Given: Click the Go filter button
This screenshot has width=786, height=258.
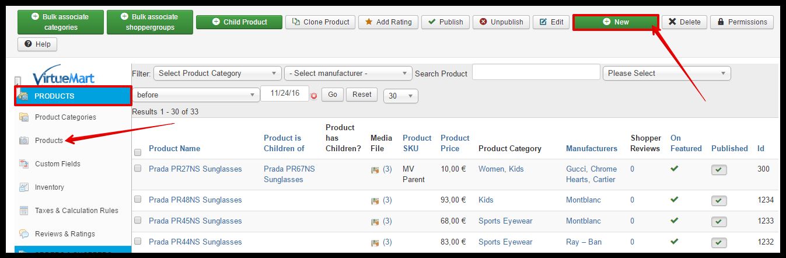Looking at the screenshot, I should 332,95.
